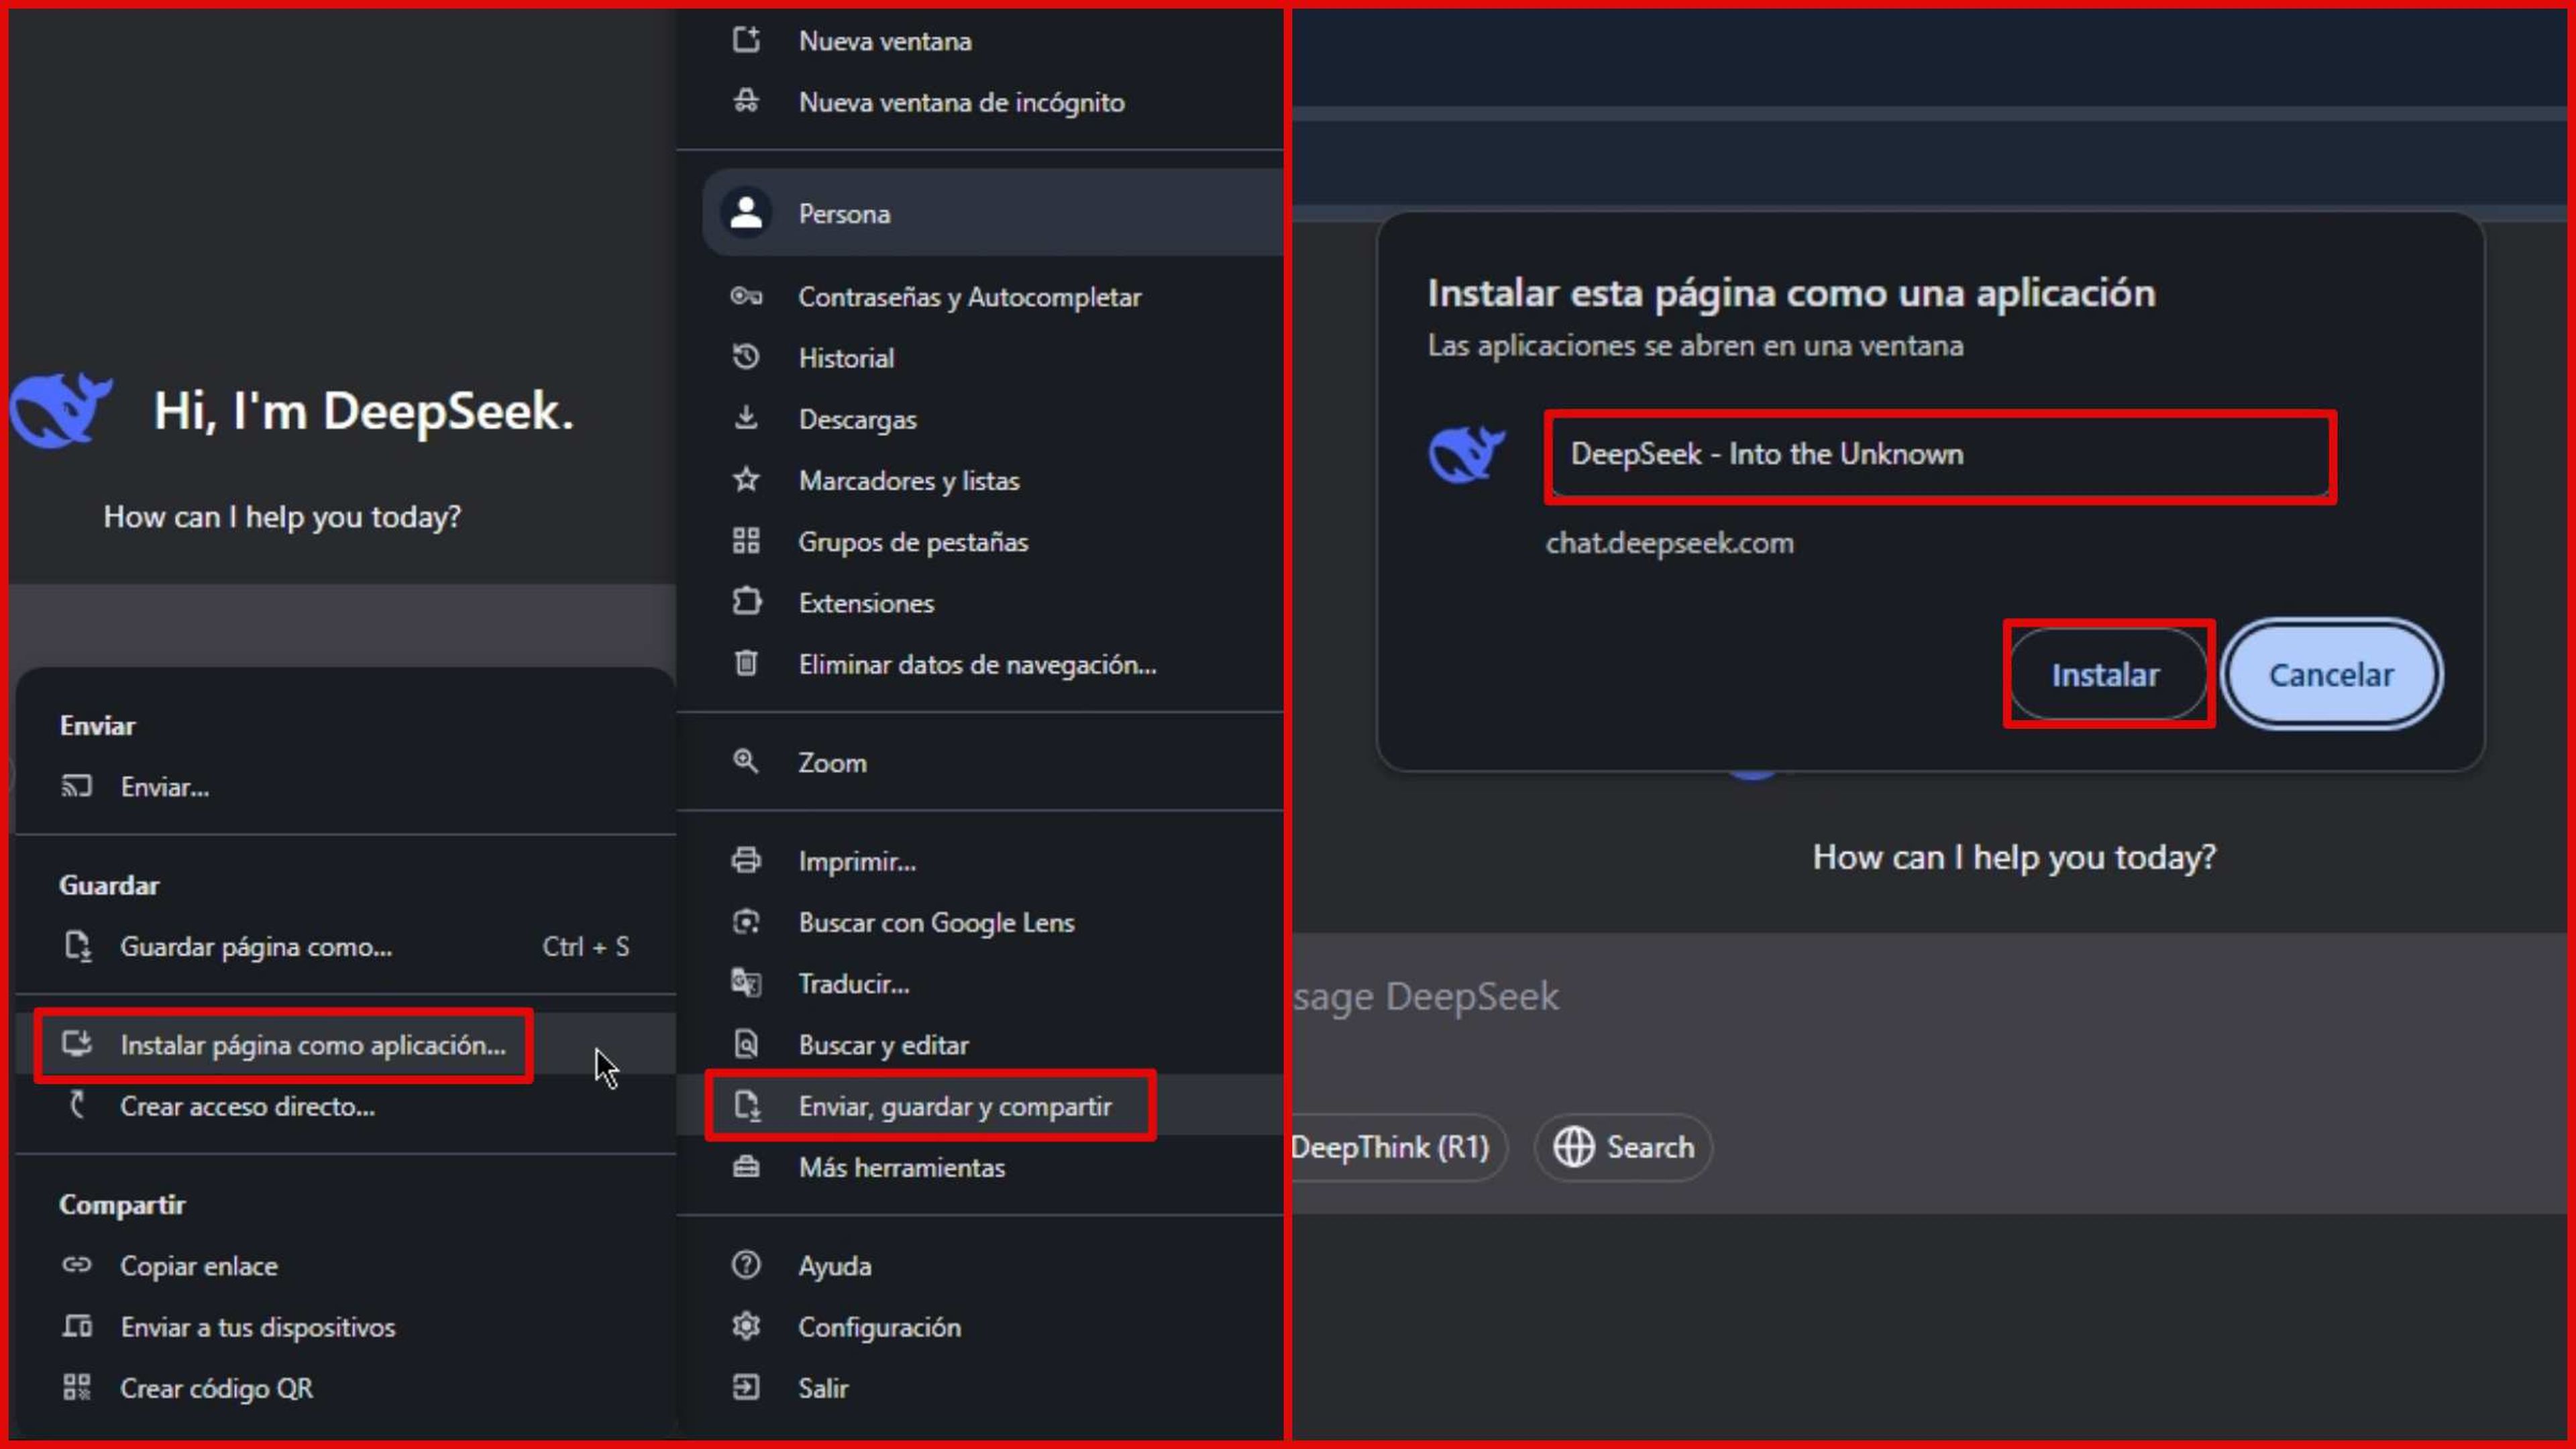Click the Descargas download icon
The height and width of the screenshot is (1449, 2576).
pyautogui.click(x=746, y=418)
